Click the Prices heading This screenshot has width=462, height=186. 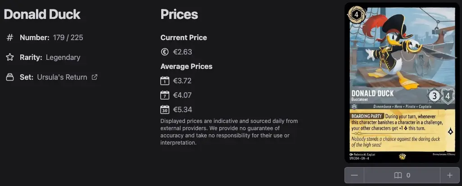point(179,14)
